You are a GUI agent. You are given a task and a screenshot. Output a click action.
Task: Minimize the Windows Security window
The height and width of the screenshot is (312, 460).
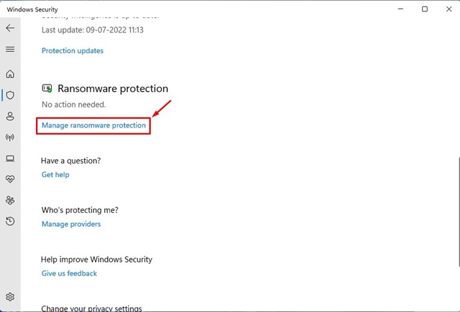(400, 9)
